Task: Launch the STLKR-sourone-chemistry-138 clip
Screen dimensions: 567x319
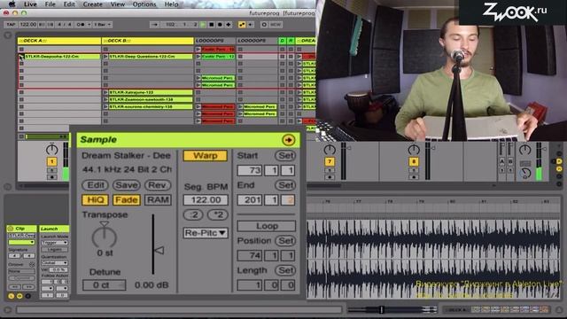Action: click(x=105, y=106)
